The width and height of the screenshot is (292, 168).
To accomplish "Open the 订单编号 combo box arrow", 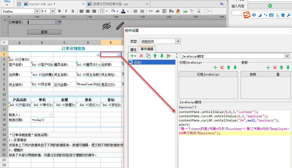I will [59, 22].
